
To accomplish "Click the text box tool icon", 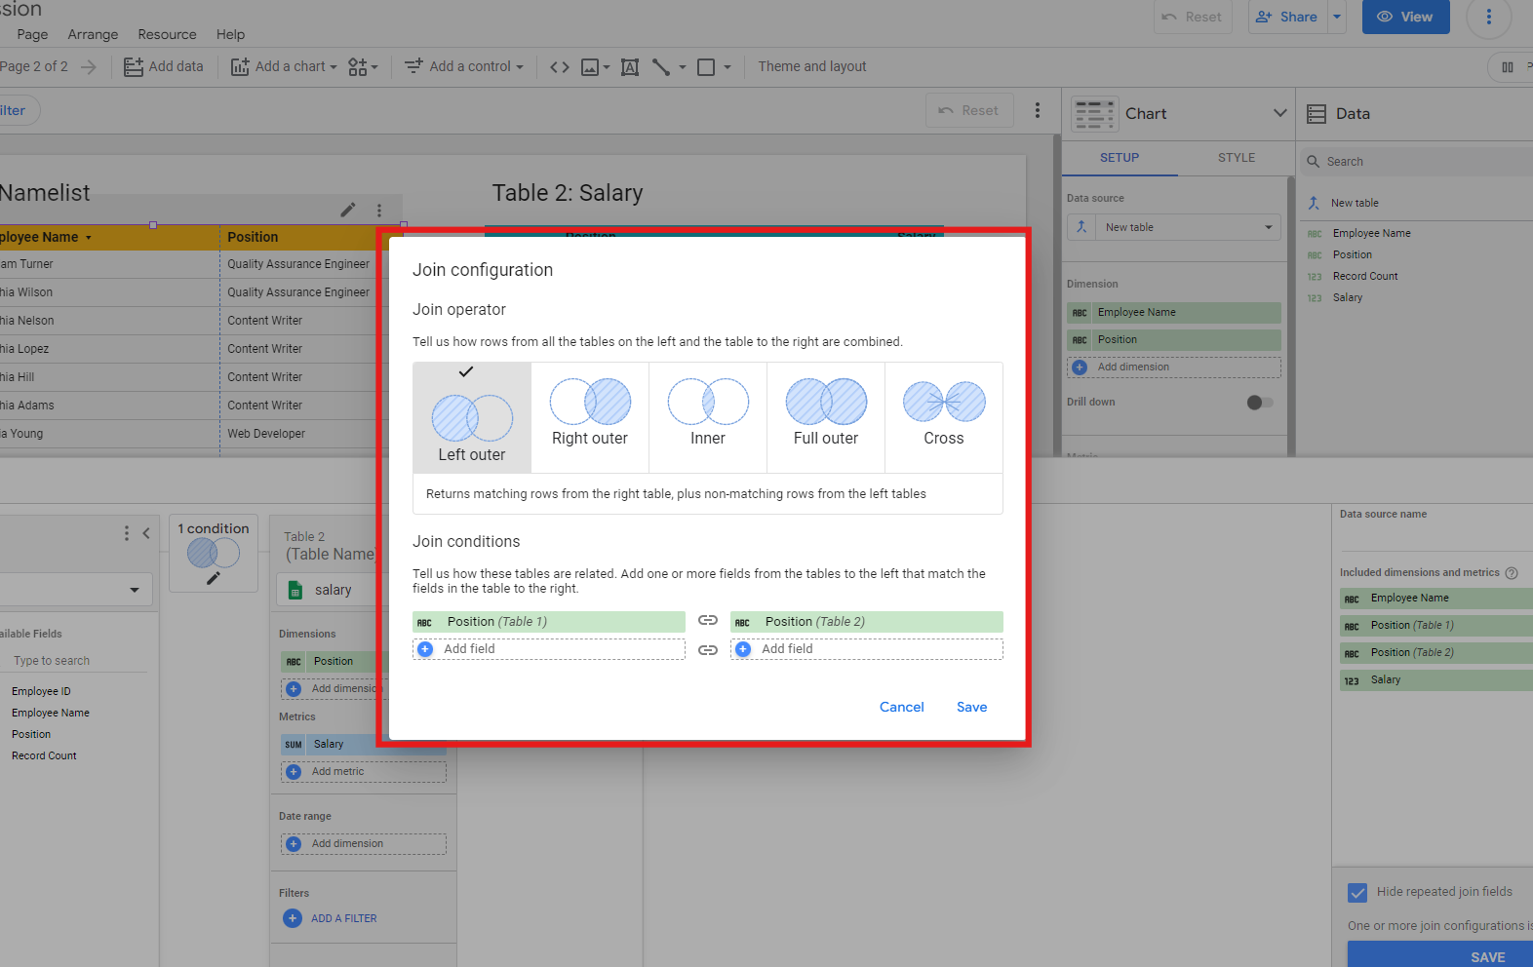I will [630, 67].
